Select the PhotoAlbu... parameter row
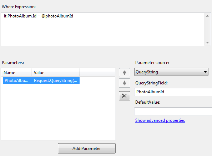The width and height of the screenshot is (212, 156). point(41,80)
